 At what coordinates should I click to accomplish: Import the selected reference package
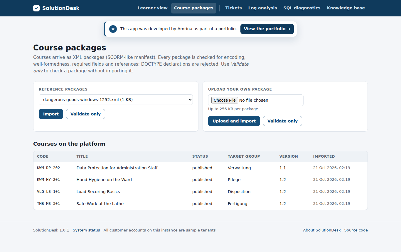click(x=51, y=114)
